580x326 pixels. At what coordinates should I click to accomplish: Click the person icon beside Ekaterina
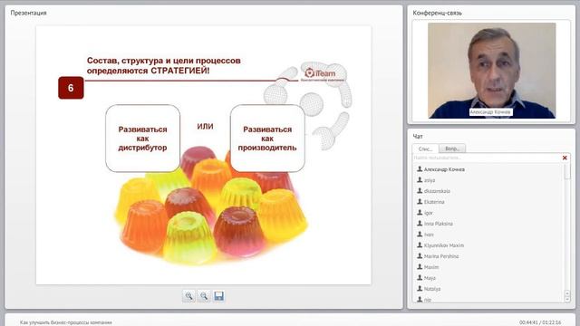420,201
